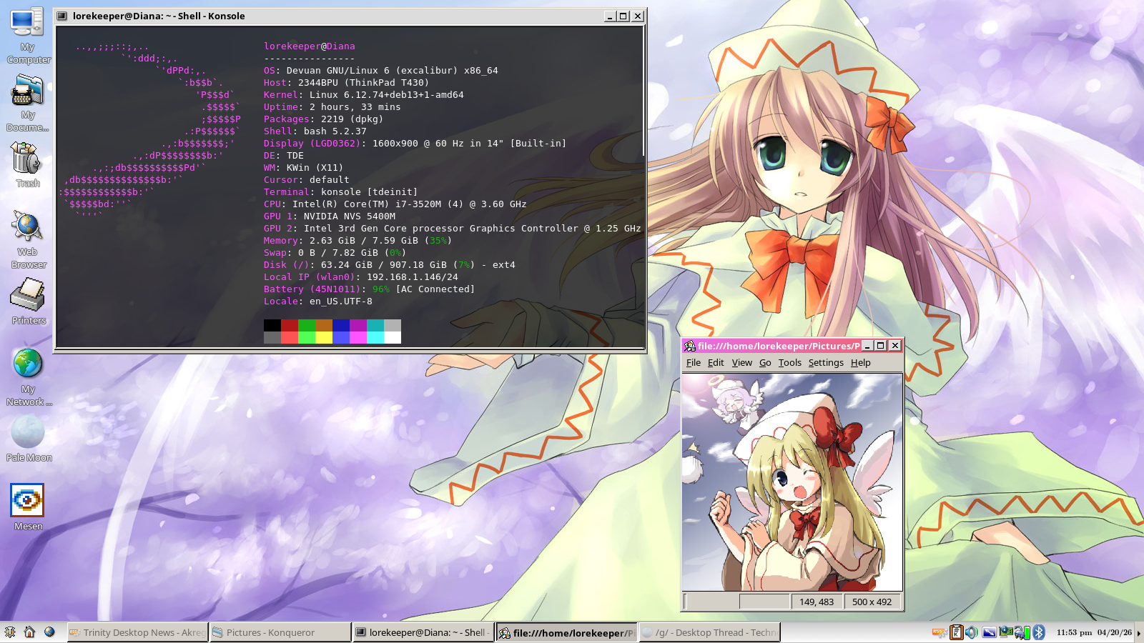
Task: Click 'lorekeeper@Diana' header in terminal
Action: tap(310, 46)
